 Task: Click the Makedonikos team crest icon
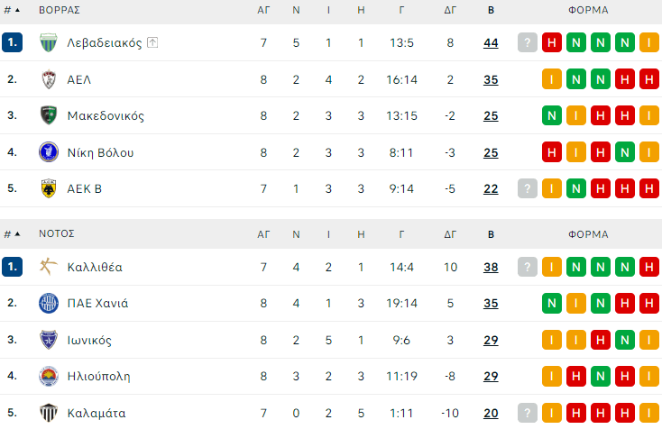49,115
